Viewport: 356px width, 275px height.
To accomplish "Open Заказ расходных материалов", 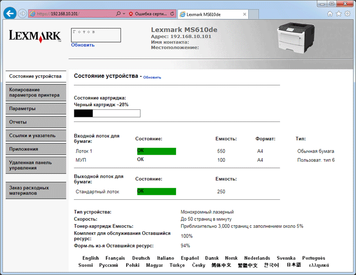I will coord(36,191).
